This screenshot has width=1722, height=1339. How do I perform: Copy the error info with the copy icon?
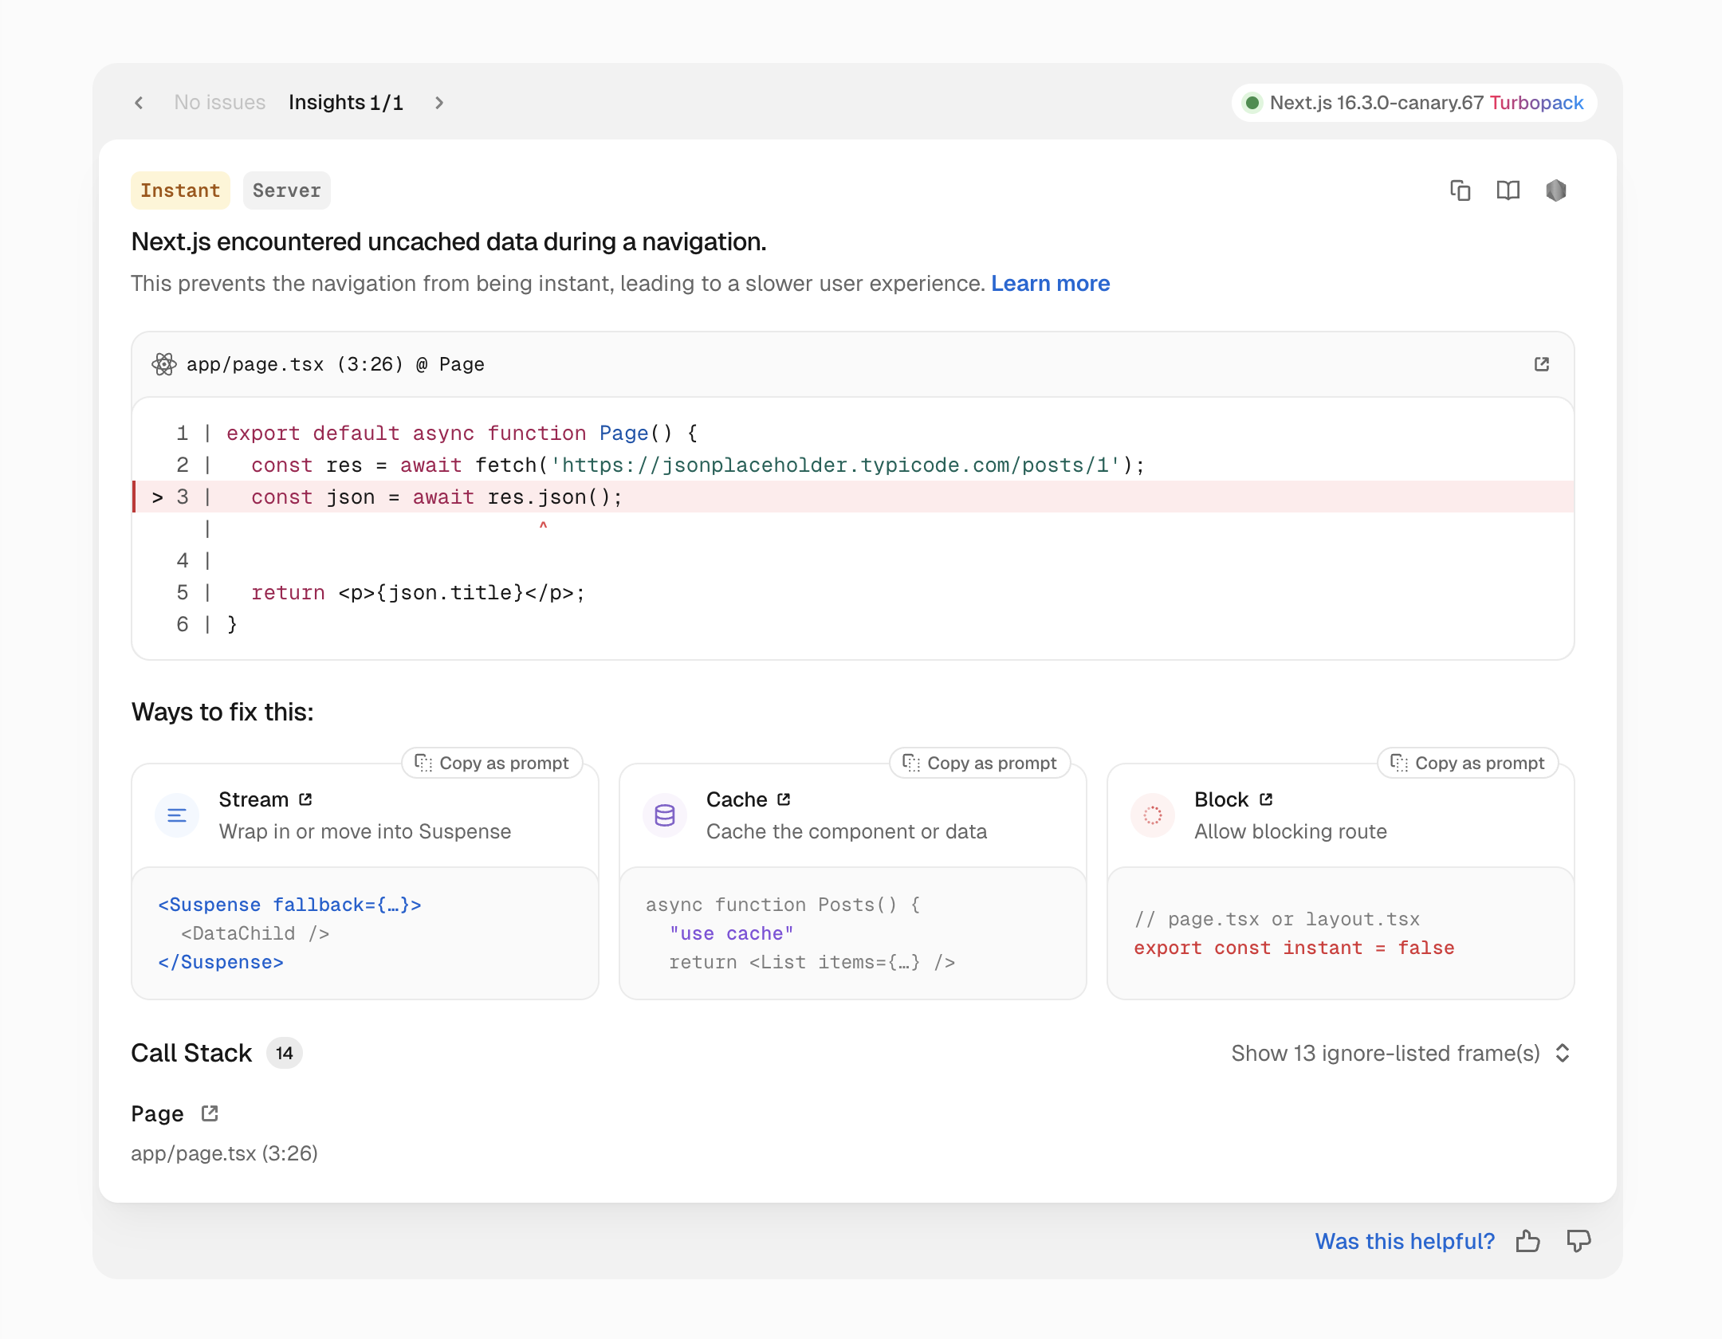click(x=1460, y=190)
